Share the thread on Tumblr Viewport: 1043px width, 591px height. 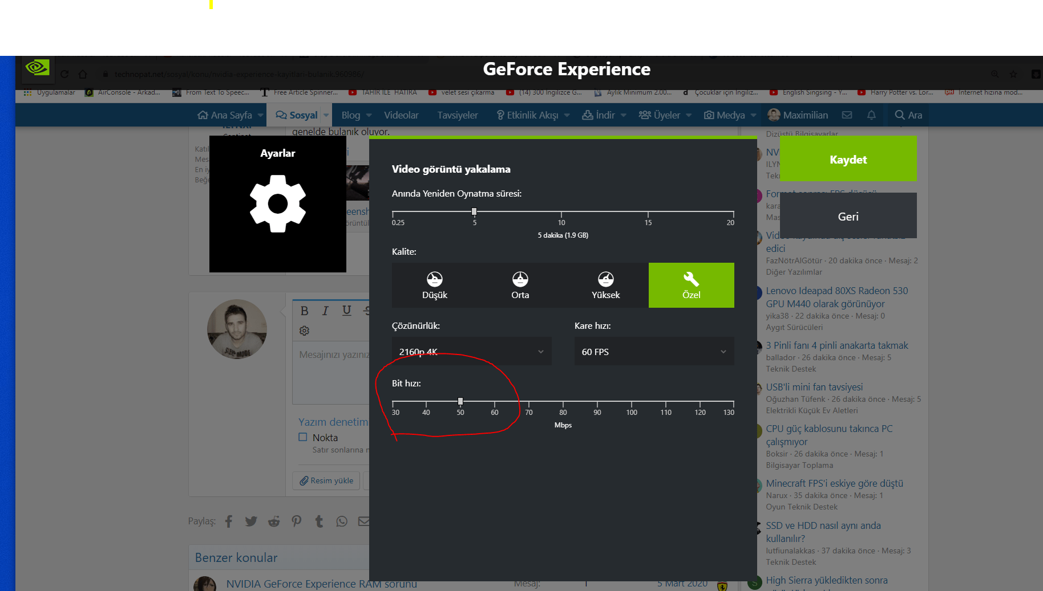319,521
